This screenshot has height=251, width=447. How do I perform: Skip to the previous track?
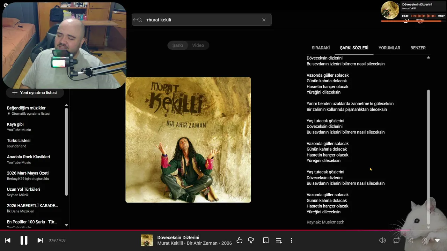coord(8,240)
